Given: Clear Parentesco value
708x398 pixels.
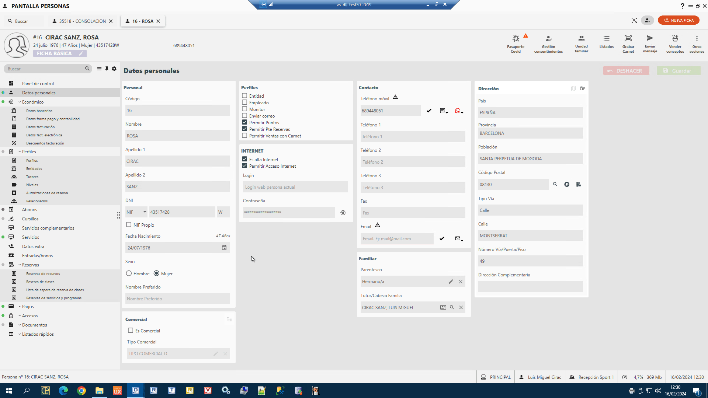Looking at the screenshot, I should tap(461, 282).
